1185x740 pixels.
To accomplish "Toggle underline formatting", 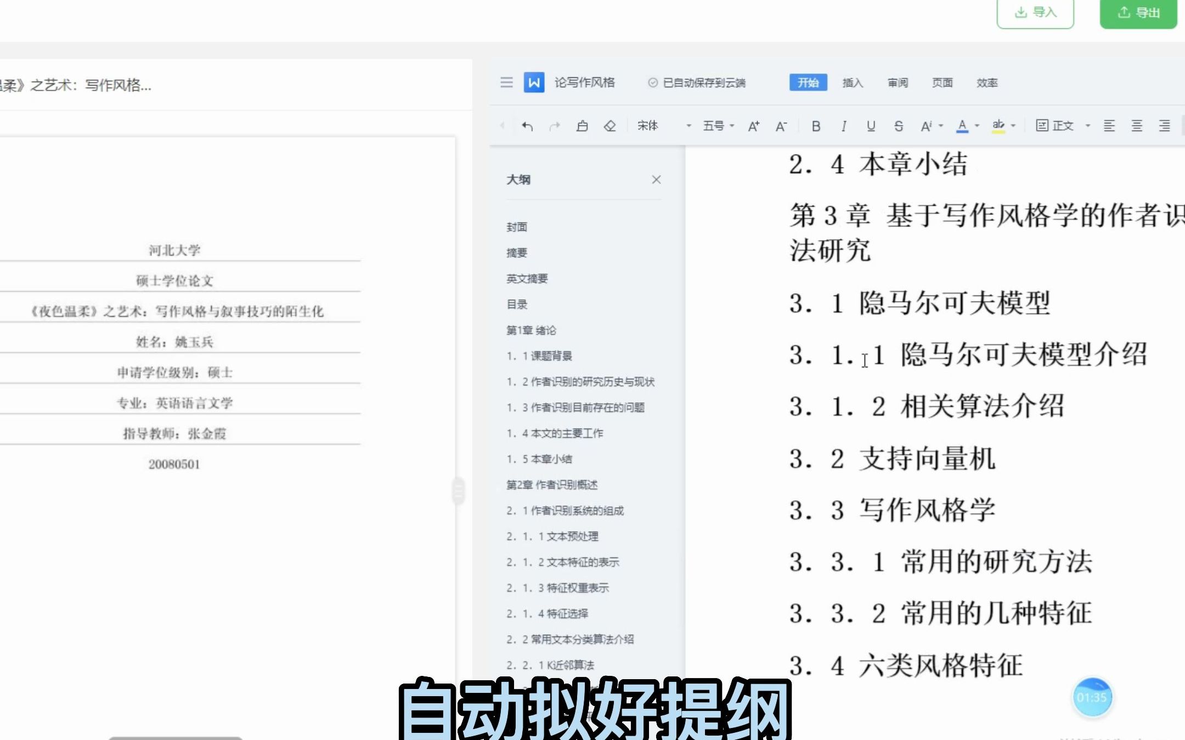I will click(871, 126).
